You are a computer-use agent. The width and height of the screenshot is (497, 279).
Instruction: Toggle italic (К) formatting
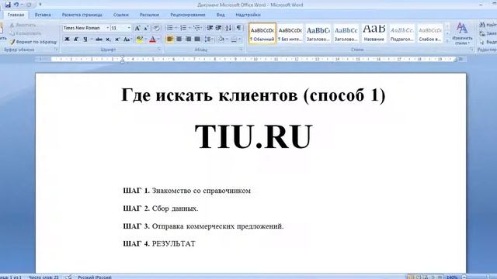click(x=76, y=40)
